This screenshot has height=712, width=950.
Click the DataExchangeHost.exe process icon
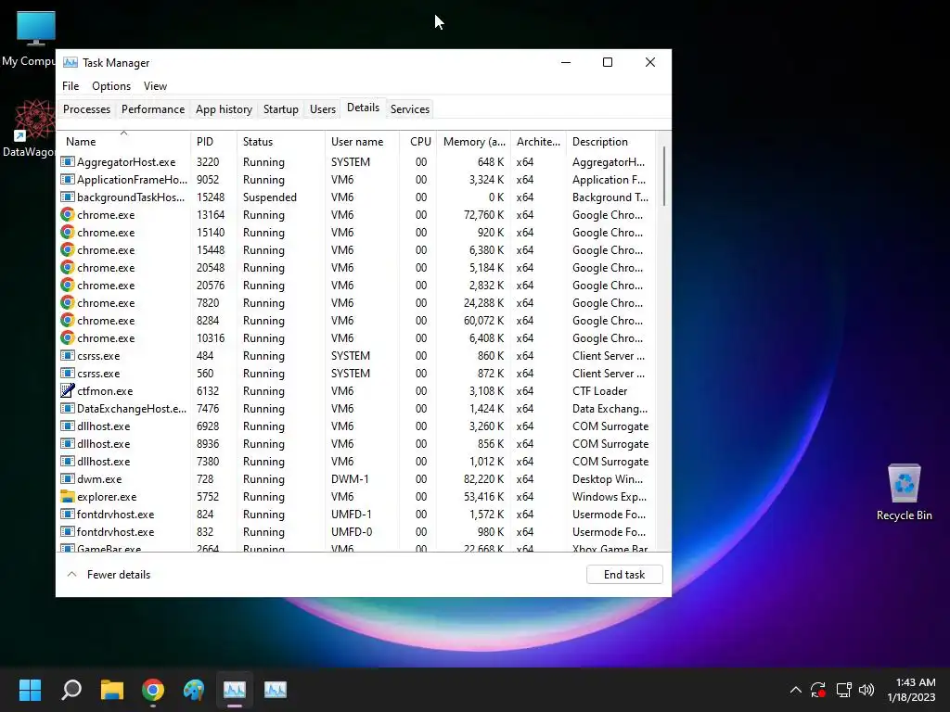[x=67, y=408]
